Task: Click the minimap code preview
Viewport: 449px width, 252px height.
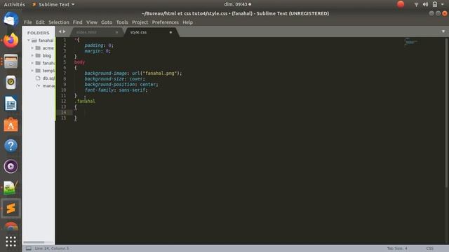Action: pyautogui.click(x=411, y=42)
